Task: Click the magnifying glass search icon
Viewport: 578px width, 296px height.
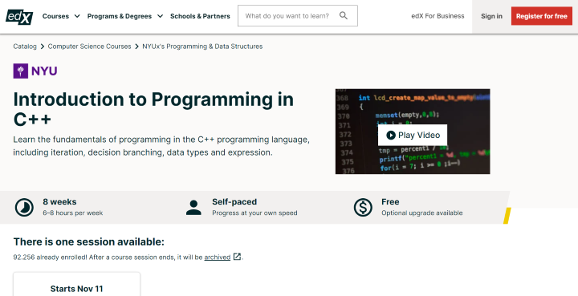Action: click(344, 15)
